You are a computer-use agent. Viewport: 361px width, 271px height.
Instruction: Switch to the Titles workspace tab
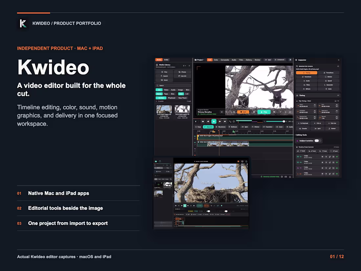pyautogui.click(x=241, y=60)
